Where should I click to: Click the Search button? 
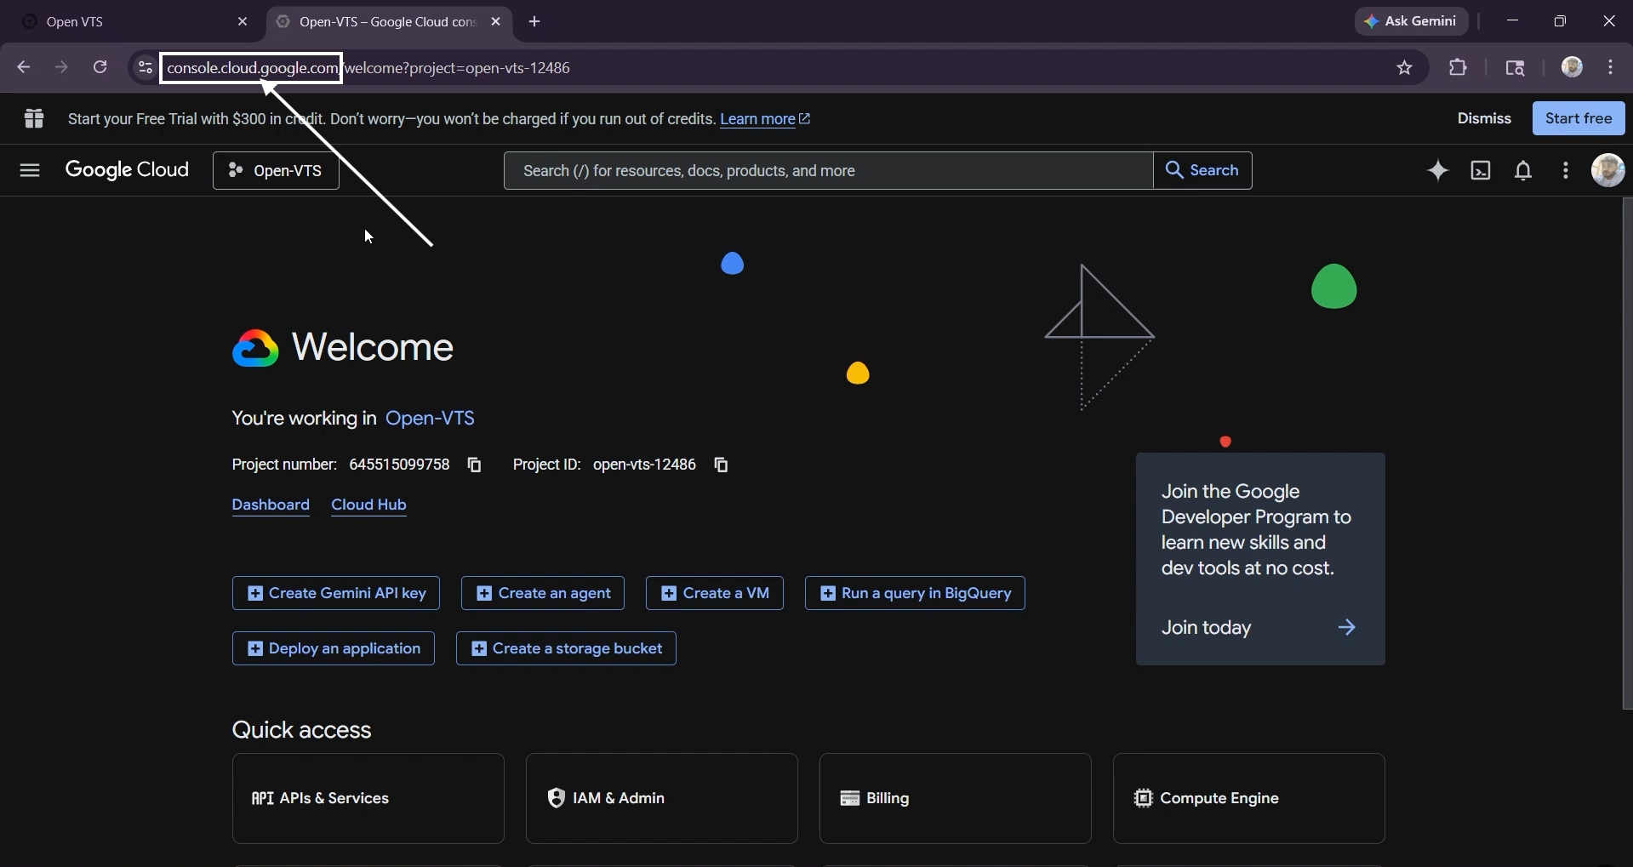(1202, 171)
